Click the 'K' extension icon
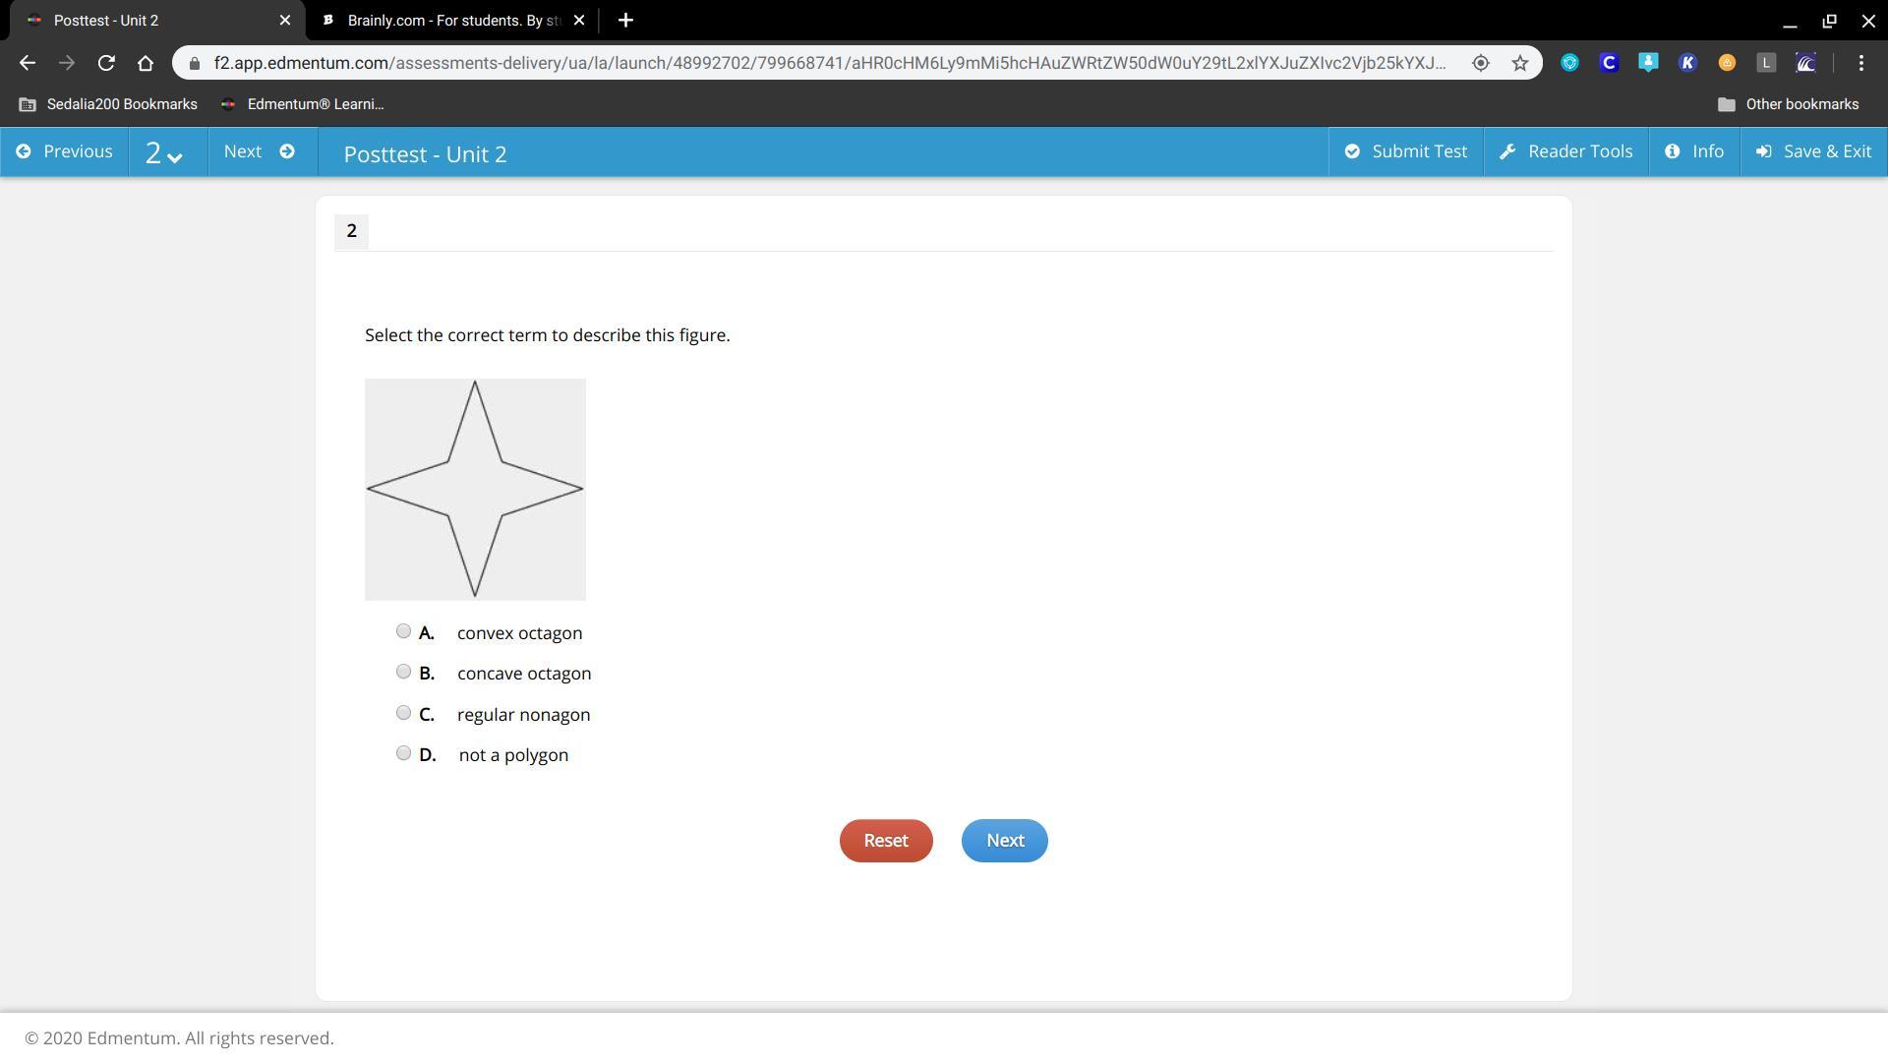Viewport: 1888px width, 1062px height. click(1687, 63)
